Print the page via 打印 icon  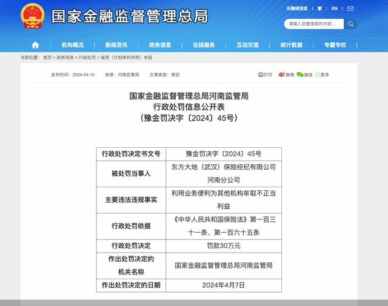265,75
